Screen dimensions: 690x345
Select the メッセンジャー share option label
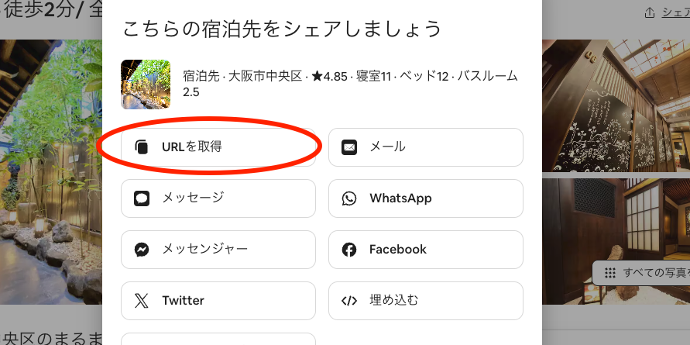point(205,250)
